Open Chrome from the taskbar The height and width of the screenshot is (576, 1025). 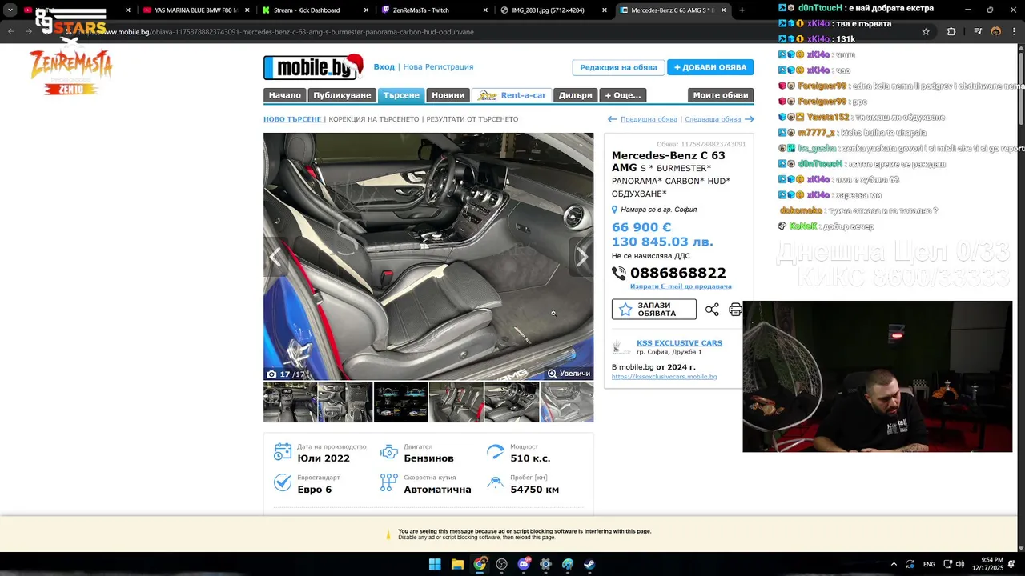pyautogui.click(x=480, y=564)
